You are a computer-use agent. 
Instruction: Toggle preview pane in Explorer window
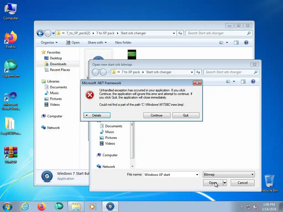click(236, 43)
